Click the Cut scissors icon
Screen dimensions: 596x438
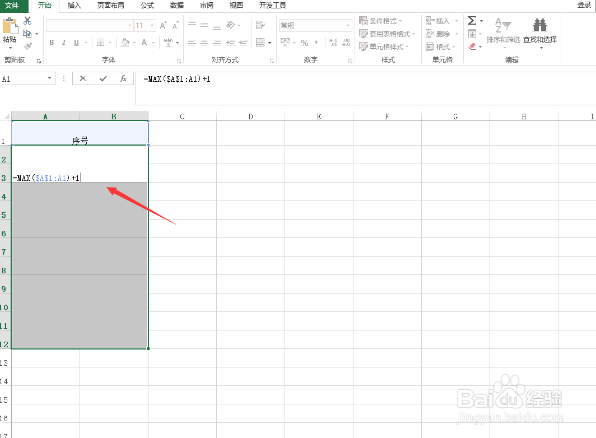27,21
